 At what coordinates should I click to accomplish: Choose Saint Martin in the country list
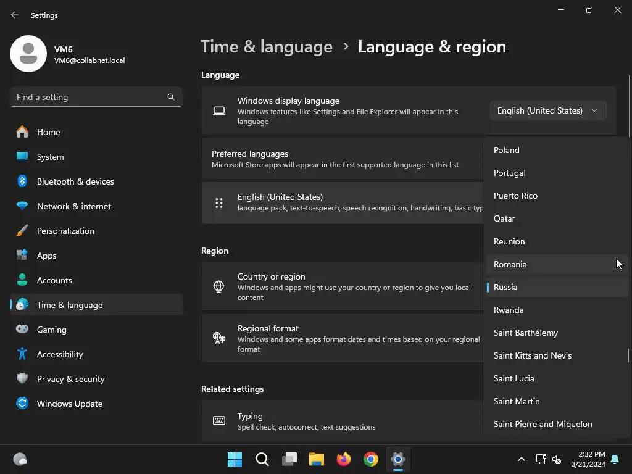pyautogui.click(x=557, y=401)
